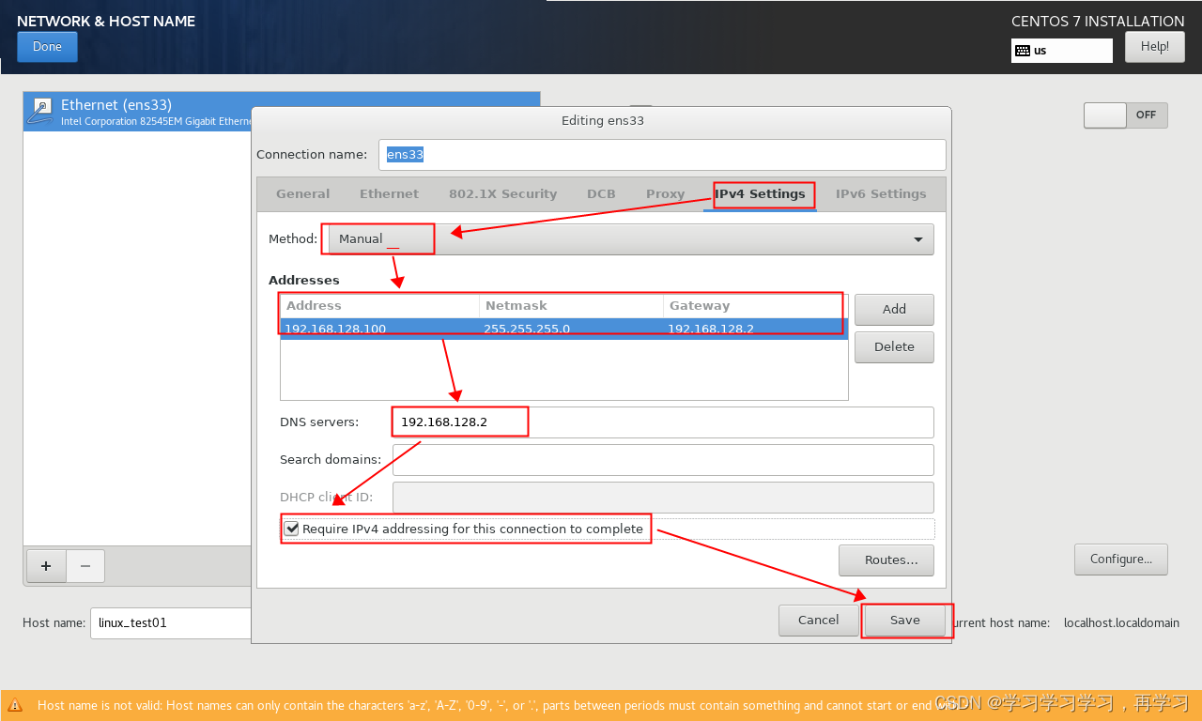The width and height of the screenshot is (1202, 721).
Task: Select the IPv4 Settings tab
Action: pyautogui.click(x=760, y=194)
